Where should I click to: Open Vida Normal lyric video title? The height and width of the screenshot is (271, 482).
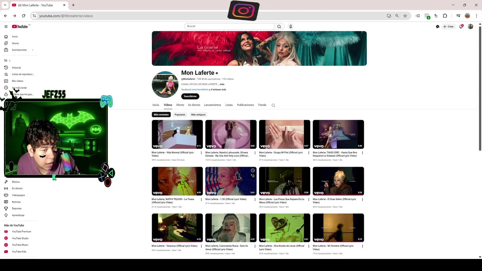pyautogui.click(x=173, y=154)
